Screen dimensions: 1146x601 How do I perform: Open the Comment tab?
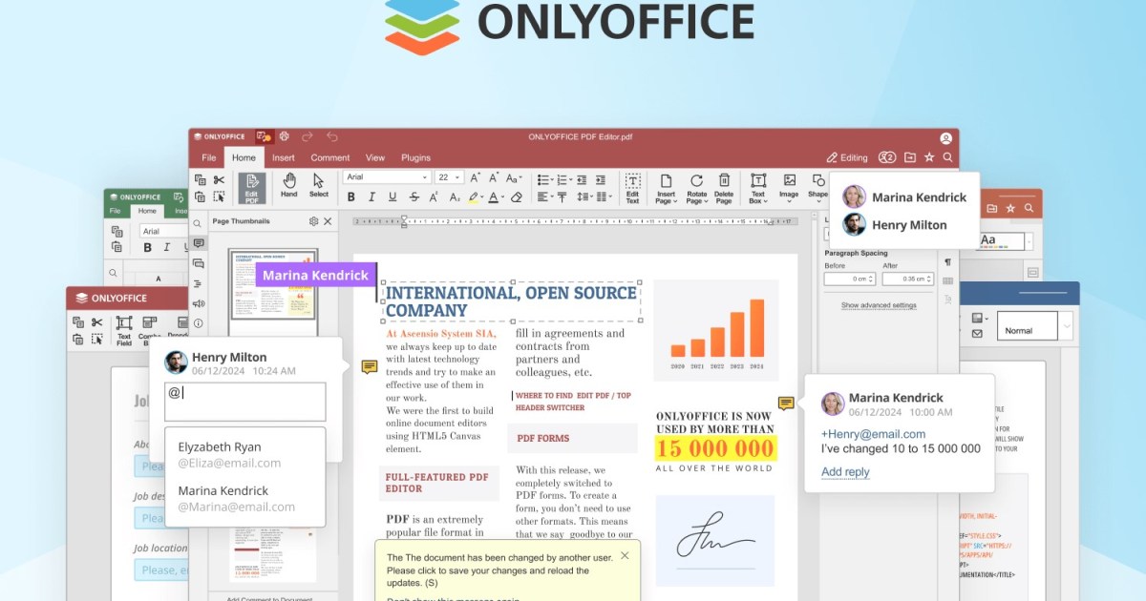pyautogui.click(x=330, y=157)
